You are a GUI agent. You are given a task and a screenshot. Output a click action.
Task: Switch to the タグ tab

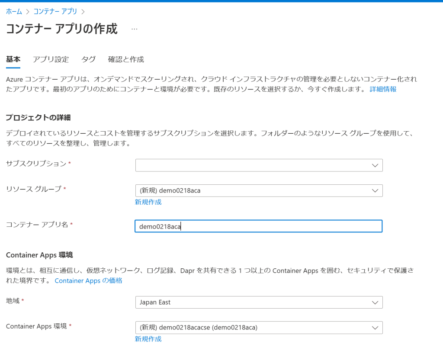pos(88,59)
